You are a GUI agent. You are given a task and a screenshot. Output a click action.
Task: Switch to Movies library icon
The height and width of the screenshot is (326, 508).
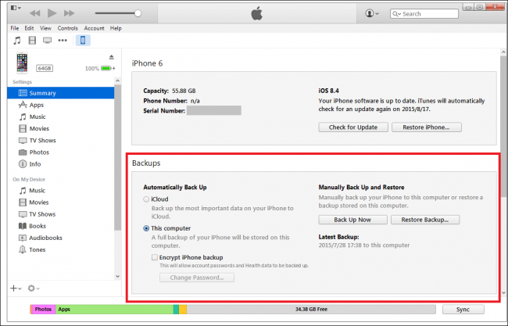[32, 41]
